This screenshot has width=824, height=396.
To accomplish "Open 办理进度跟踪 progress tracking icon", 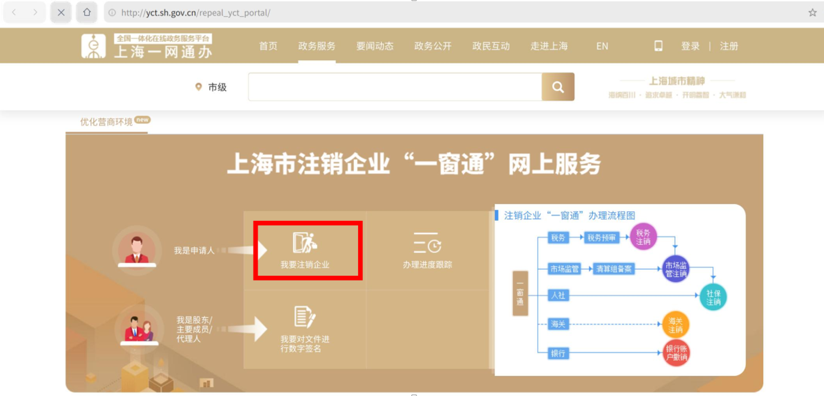I will pos(427,243).
